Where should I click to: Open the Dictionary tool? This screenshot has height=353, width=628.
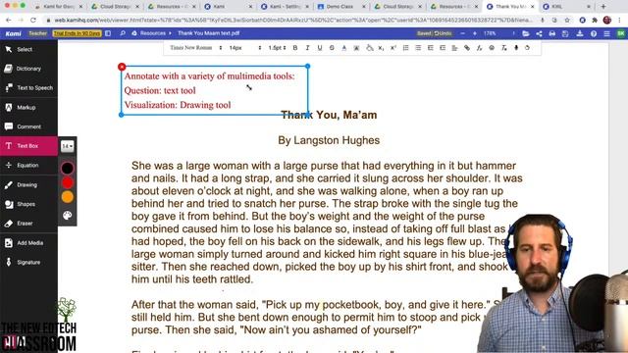point(28,69)
